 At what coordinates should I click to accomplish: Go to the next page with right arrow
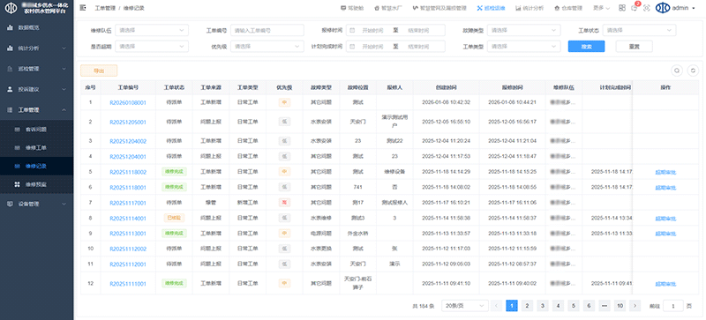click(x=635, y=306)
